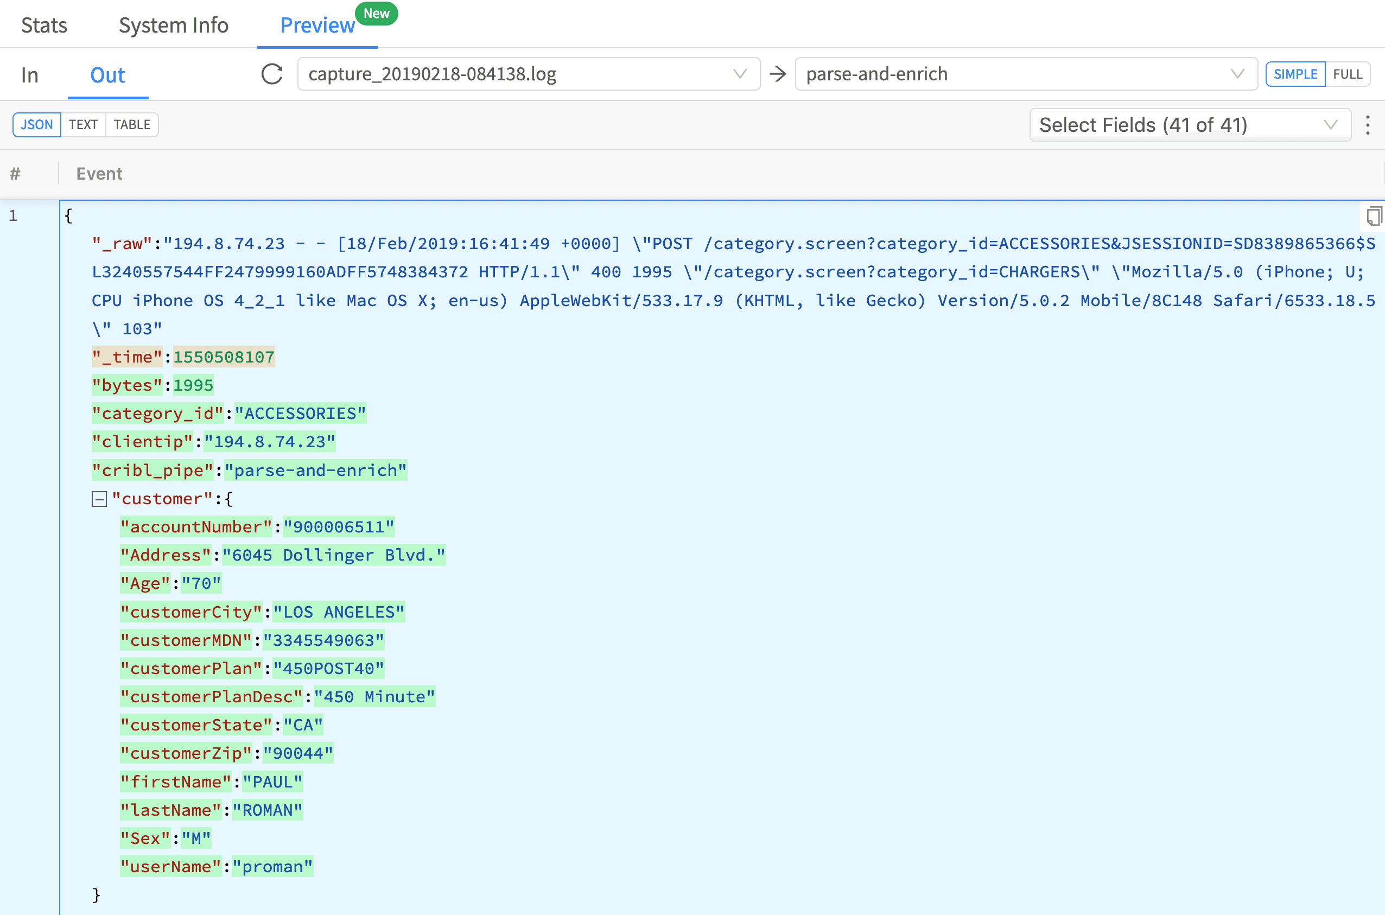
Task: Select JSON event format
Action: [x=37, y=125]
